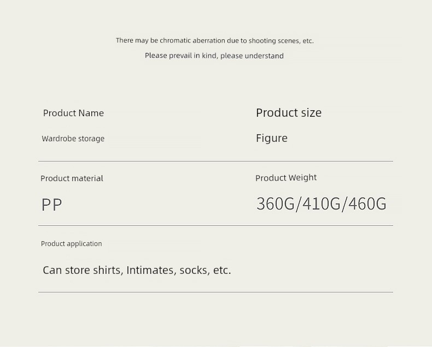Click the "Please prevail in kind" notice
The height and width of the screenshot is (347, 432).
[214, 56]
